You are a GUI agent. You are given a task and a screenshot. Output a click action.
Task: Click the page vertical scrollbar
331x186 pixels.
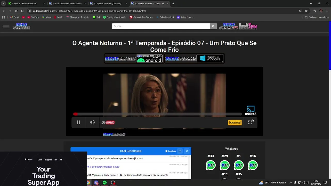click(x=330, y=45)
